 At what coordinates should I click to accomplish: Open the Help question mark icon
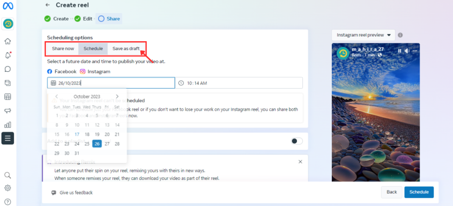coord(8,202)
